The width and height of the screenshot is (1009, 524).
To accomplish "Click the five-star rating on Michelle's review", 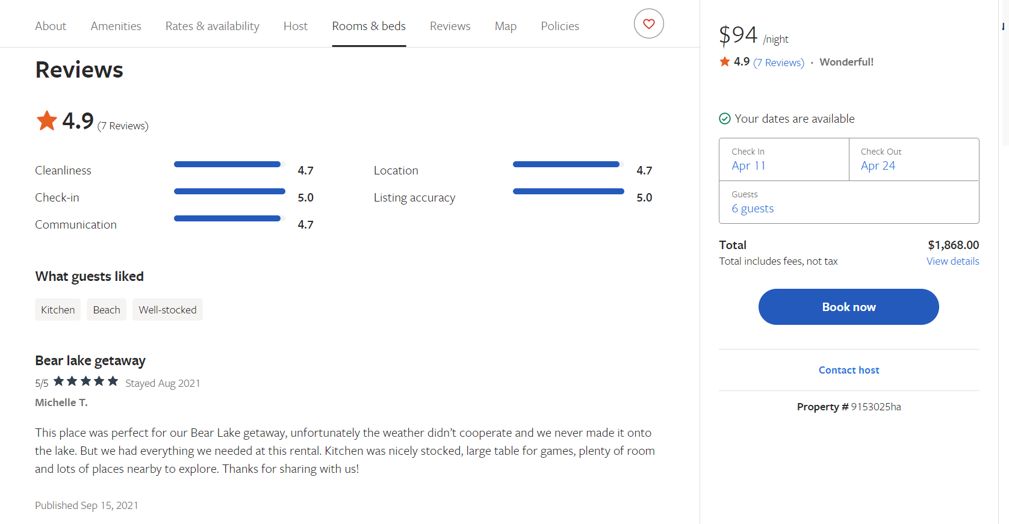I will pos(85,381).
